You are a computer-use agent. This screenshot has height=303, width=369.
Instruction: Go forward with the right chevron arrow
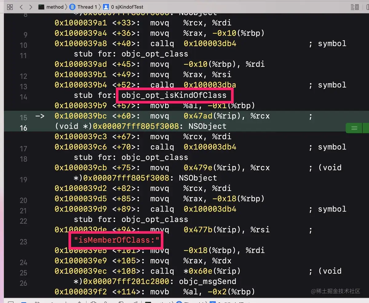point(30,7)
